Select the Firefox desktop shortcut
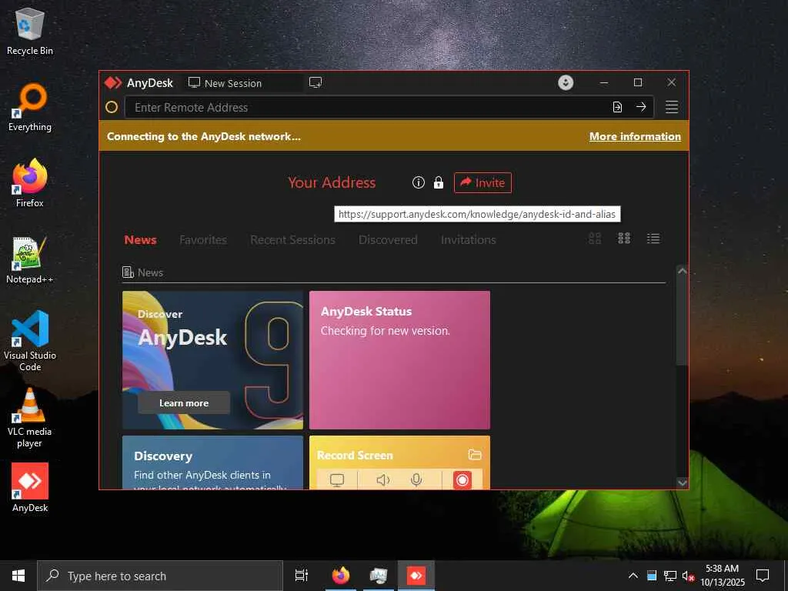 click(30, 183)
